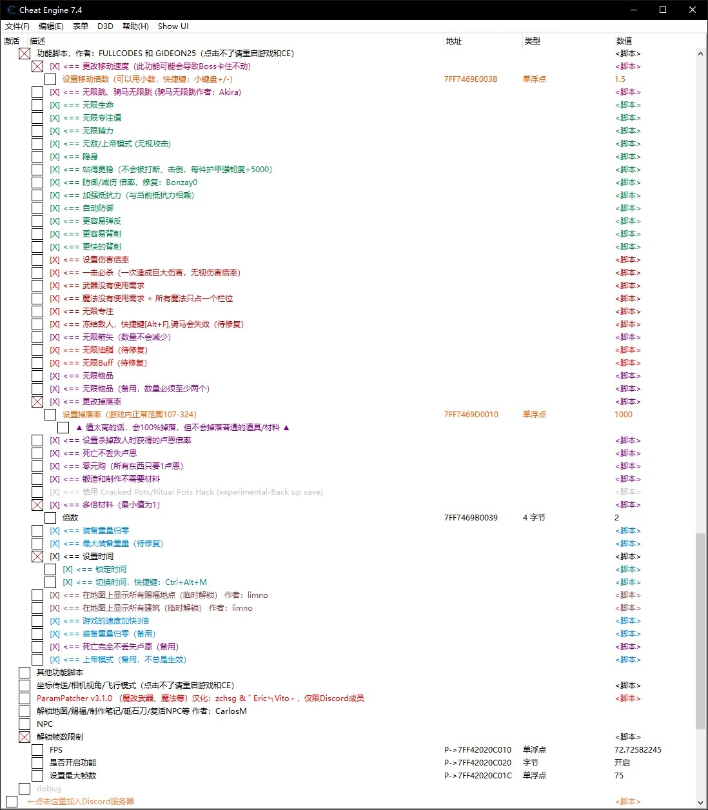
Task: Expand the 其他功能脚本 group checkbox
Action: tap(25, 673)
